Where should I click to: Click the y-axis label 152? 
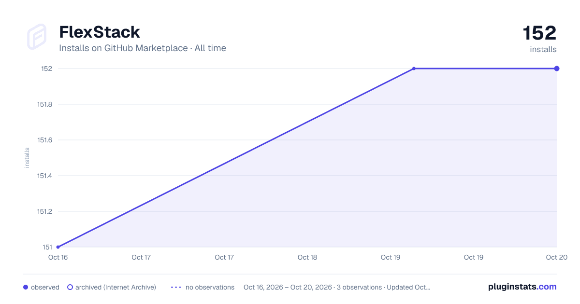tap(46, 69)
